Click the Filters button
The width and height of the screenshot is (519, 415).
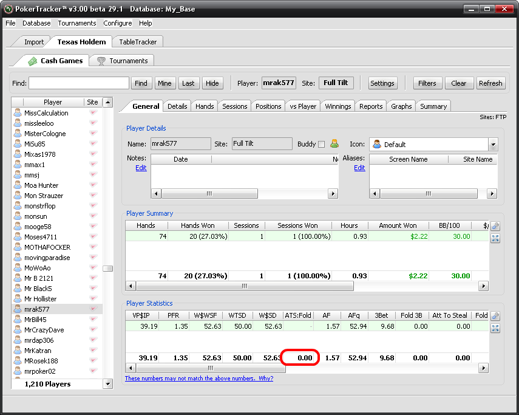click(x=427, y=83)
